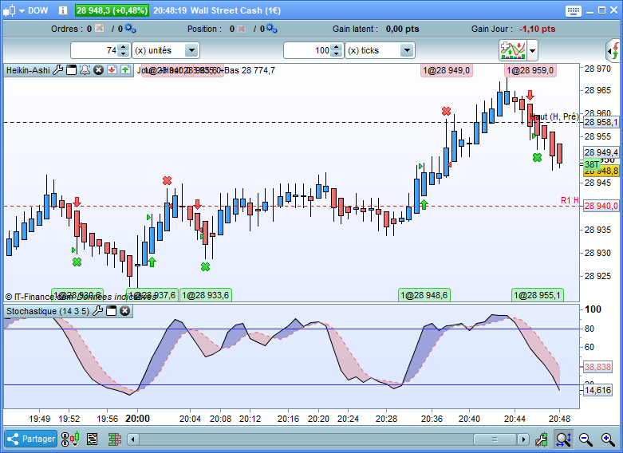
Task: Click price axis label 28 958,1
Action: click(x=601, y=122)
